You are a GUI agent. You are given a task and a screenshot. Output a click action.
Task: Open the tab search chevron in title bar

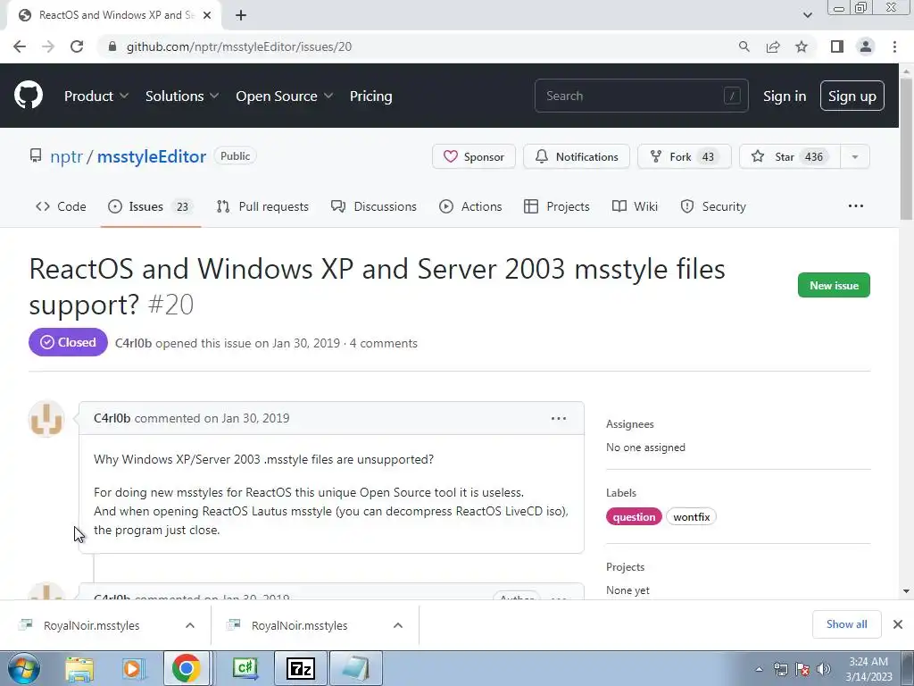[807, 15]
